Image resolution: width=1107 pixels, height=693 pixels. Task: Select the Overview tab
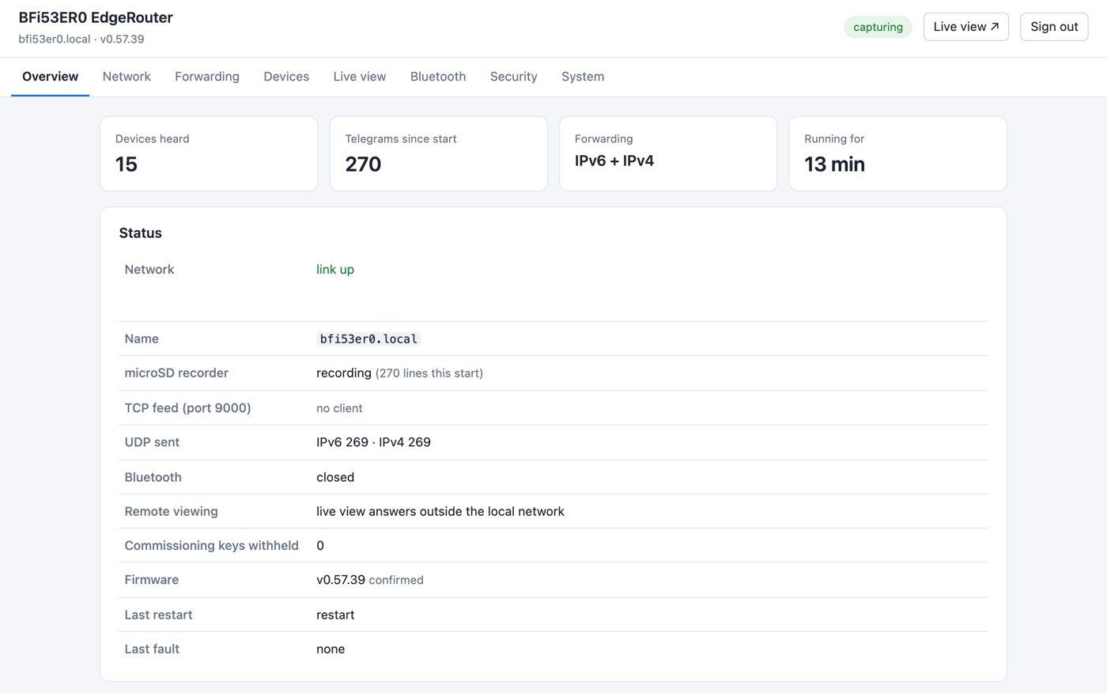click(x=51, y=77)
